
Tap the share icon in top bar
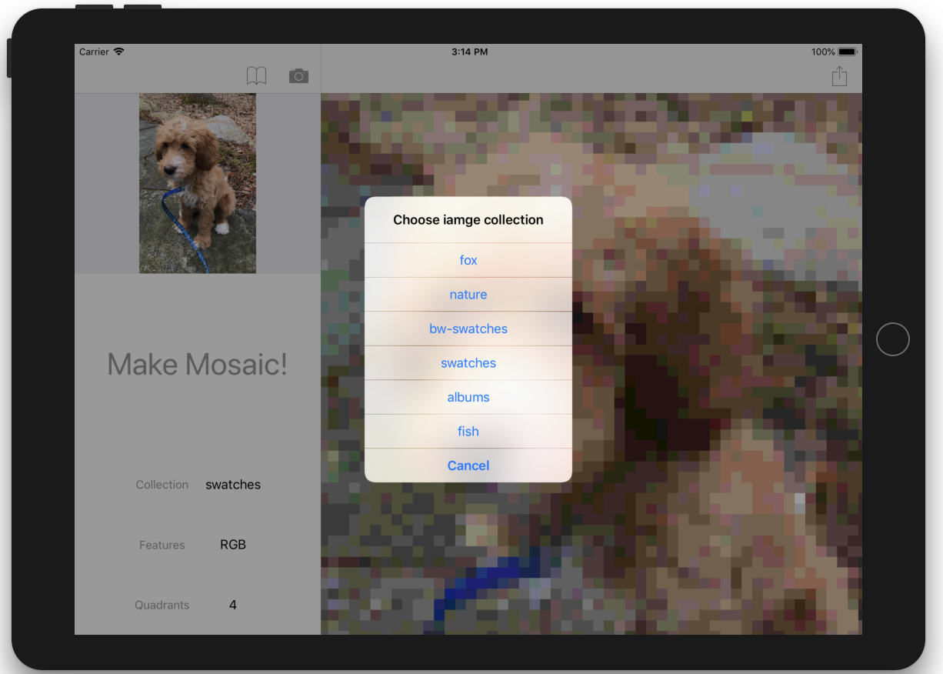839,75
